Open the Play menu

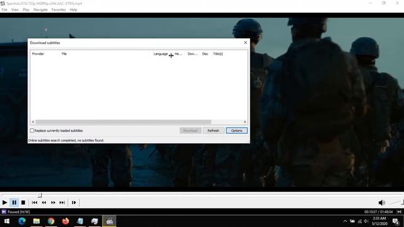point(26,10)
